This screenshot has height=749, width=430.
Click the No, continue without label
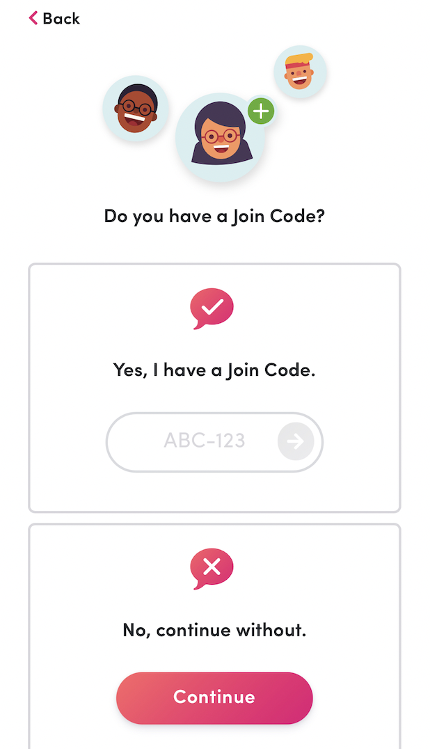214,629
